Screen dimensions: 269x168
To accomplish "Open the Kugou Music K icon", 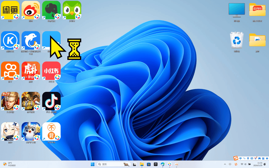I will 10,40.
